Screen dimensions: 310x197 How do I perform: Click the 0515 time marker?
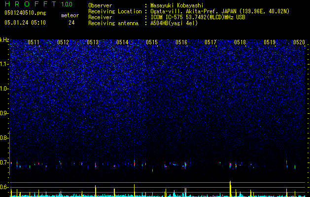[x=152, y=42]
